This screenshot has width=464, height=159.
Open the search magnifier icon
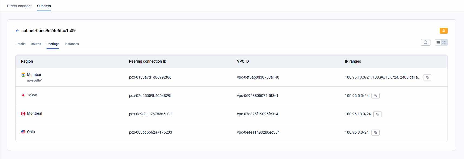[x=426, y=42]
